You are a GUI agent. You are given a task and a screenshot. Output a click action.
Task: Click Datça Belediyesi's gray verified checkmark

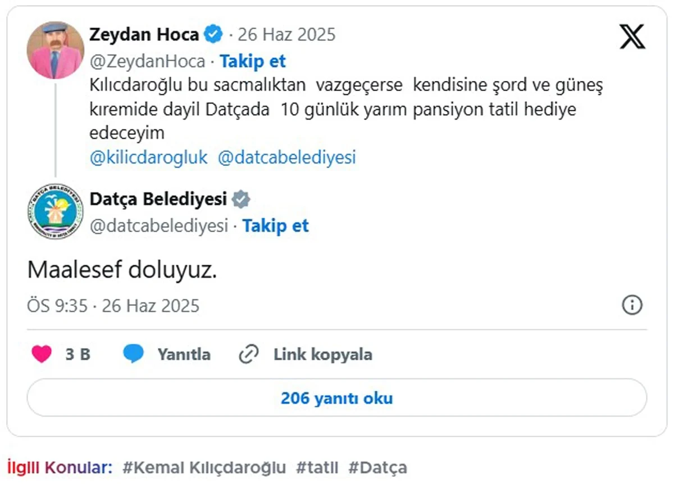[242, 199]
